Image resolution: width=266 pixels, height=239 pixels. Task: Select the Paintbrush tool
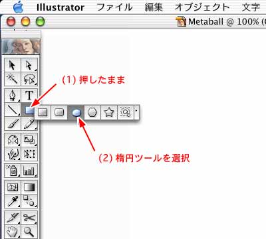point(13,123)
